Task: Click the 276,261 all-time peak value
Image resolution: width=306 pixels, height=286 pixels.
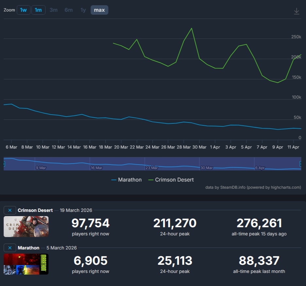Action: pyautogui.click(x=259, y=223)
